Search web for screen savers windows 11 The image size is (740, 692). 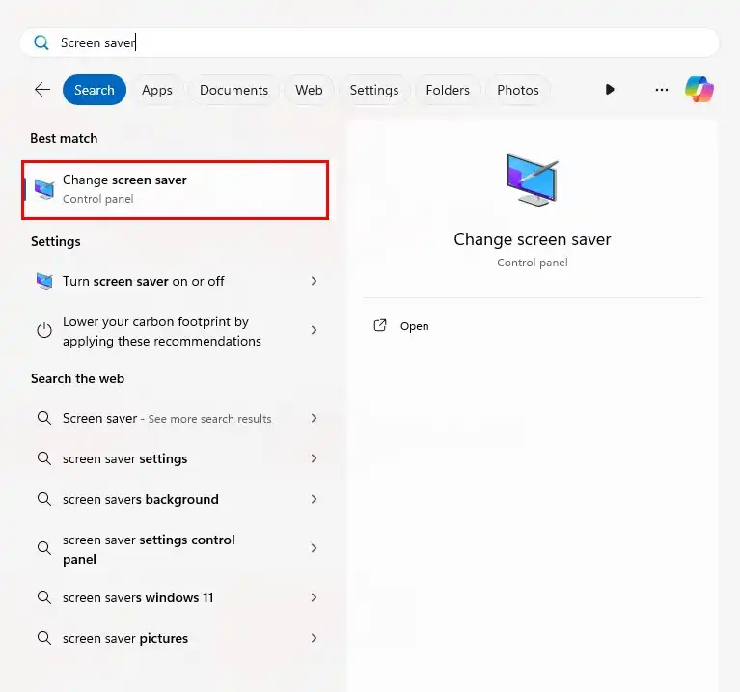pyautogui.click(x=175, y=597)
